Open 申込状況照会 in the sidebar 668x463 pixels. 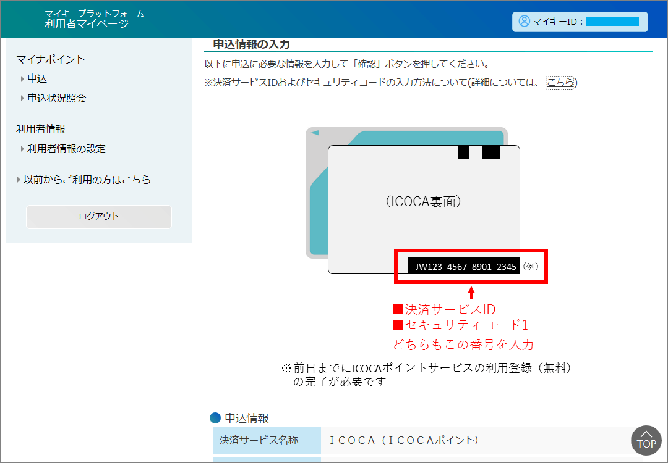click(57, 98)
